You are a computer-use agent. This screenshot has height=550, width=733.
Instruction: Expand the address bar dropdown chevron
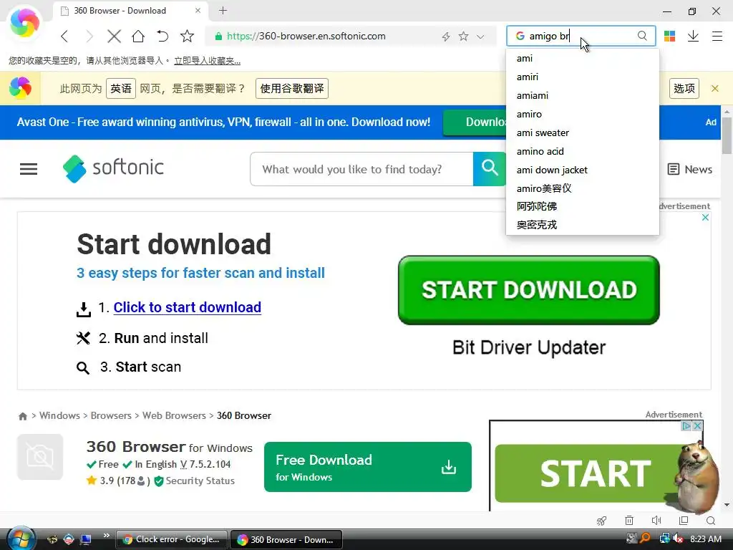point(480,37)
